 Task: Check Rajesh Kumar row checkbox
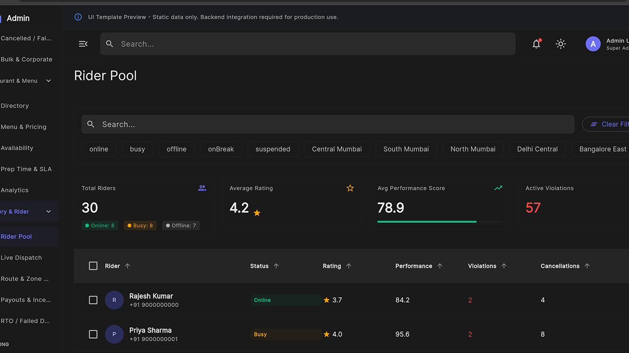pos(93,300)
